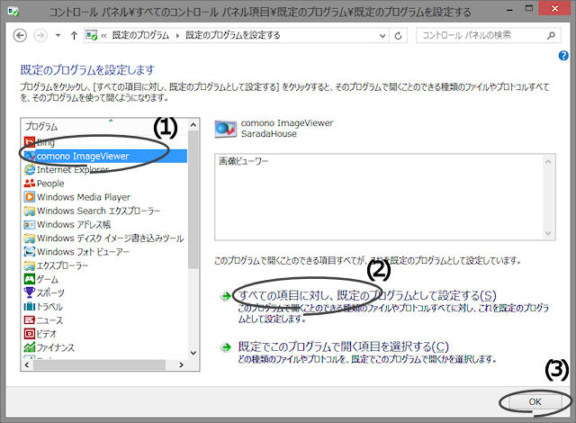Click the Back navigation arrow
The width and height of the screenshot is (576, 423).
pyautogui.click(x=20, y=36)
